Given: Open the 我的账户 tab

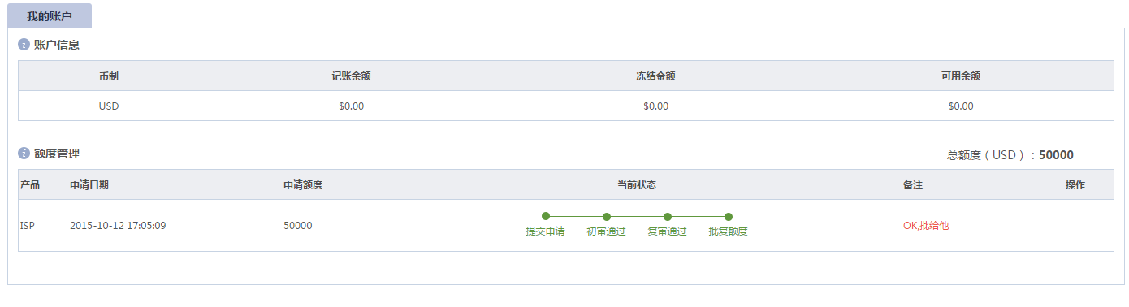Looking at the screenshot, I should point(50,15).
